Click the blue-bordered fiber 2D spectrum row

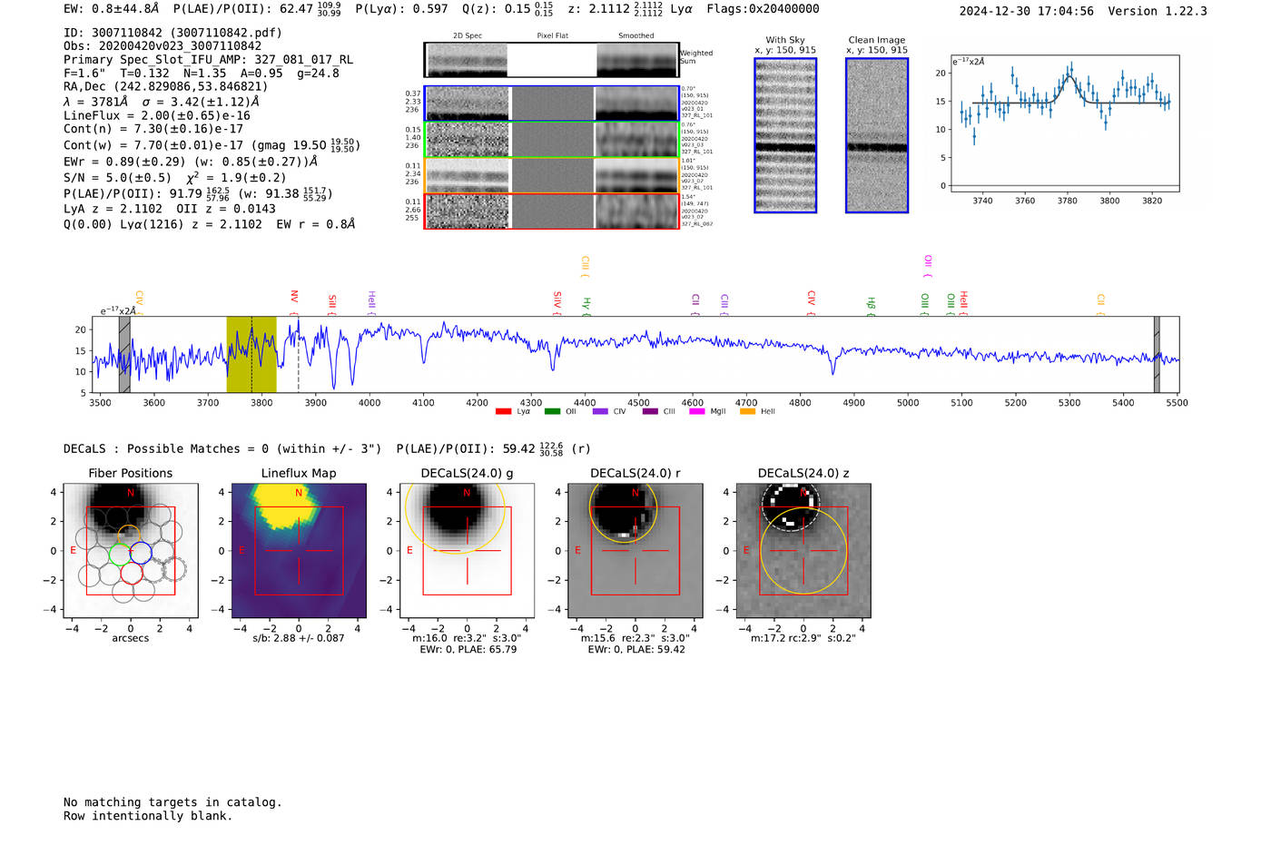[x=551, y=103]
